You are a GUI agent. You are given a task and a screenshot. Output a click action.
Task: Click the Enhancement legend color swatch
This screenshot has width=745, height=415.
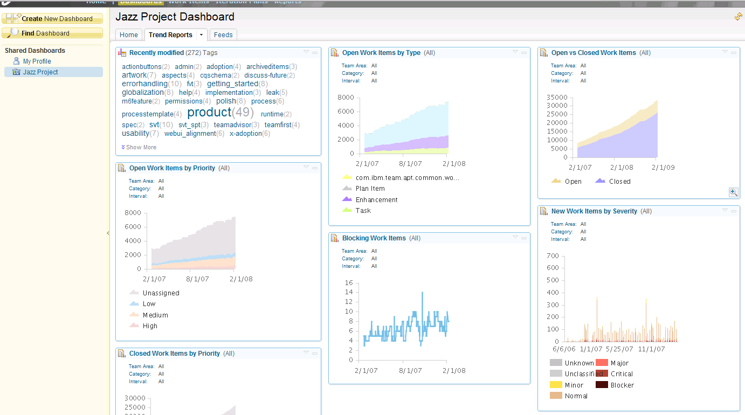click(x=348, y=199)
